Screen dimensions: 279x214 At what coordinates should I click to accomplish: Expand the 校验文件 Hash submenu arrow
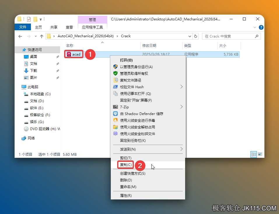tap(182, 87)
